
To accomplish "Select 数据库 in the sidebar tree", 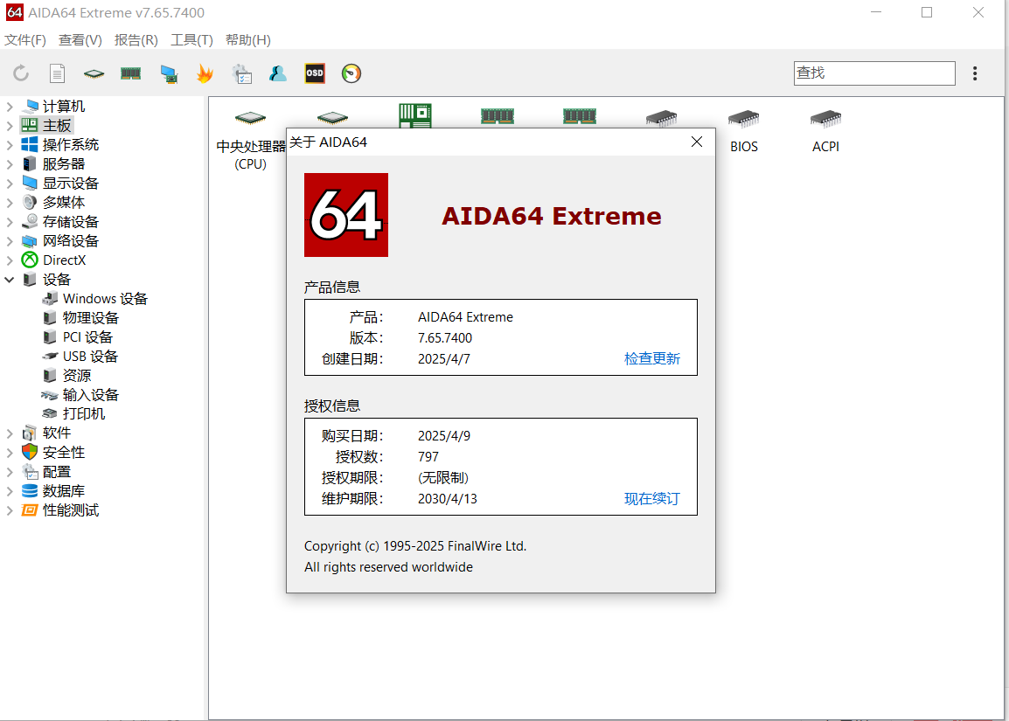I will click(x=64, y=491).
